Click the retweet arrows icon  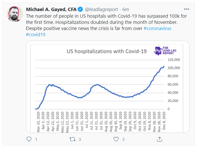73,139
